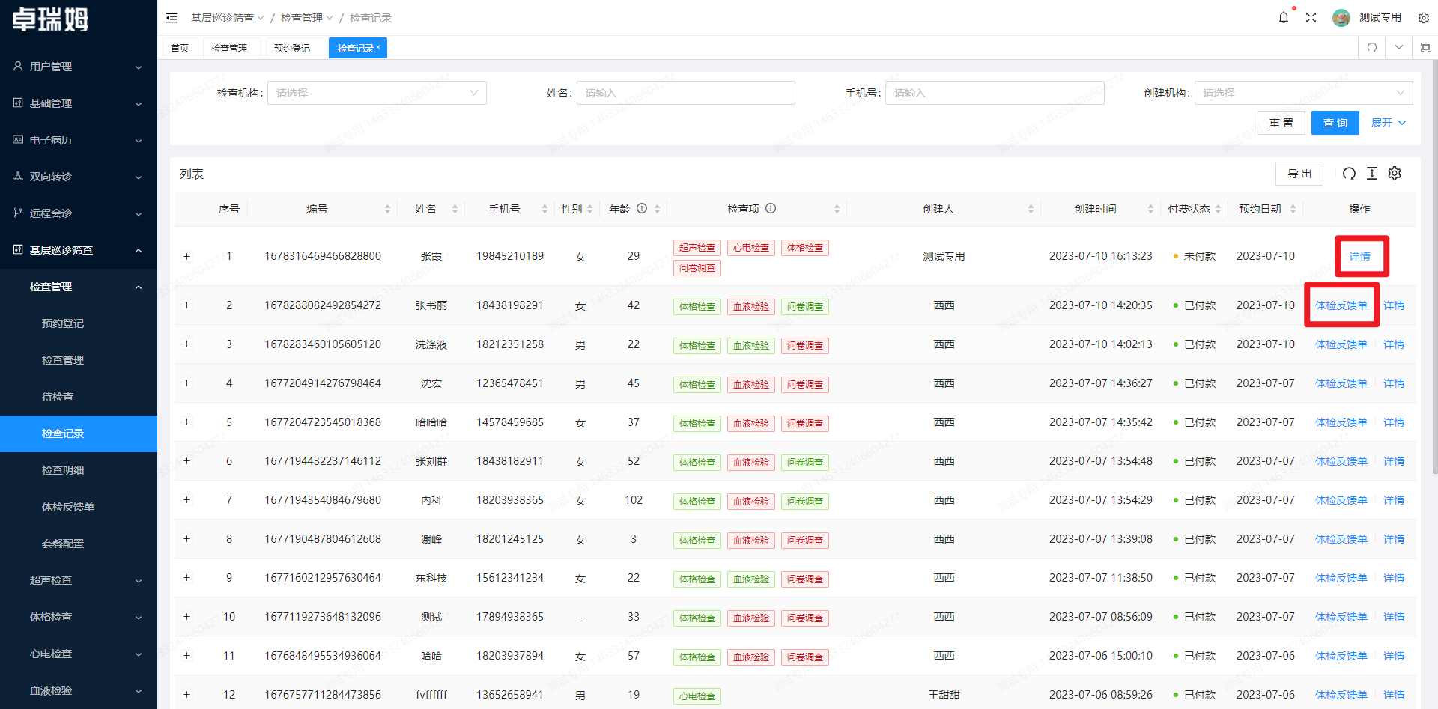Sort table by 编号 column
1438x709 pixels.
coord(387,209)
